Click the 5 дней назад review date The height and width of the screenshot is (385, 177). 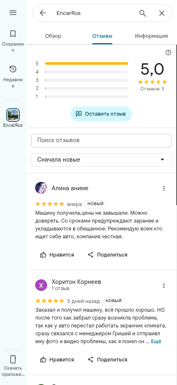click(84, 301)
